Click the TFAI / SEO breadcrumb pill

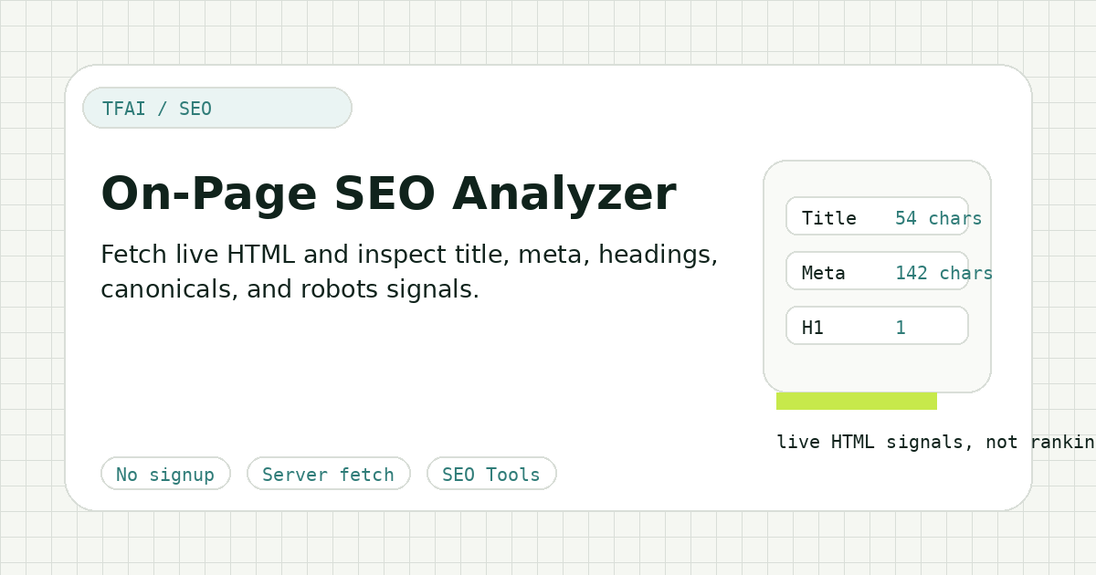[x=217, y=108]
